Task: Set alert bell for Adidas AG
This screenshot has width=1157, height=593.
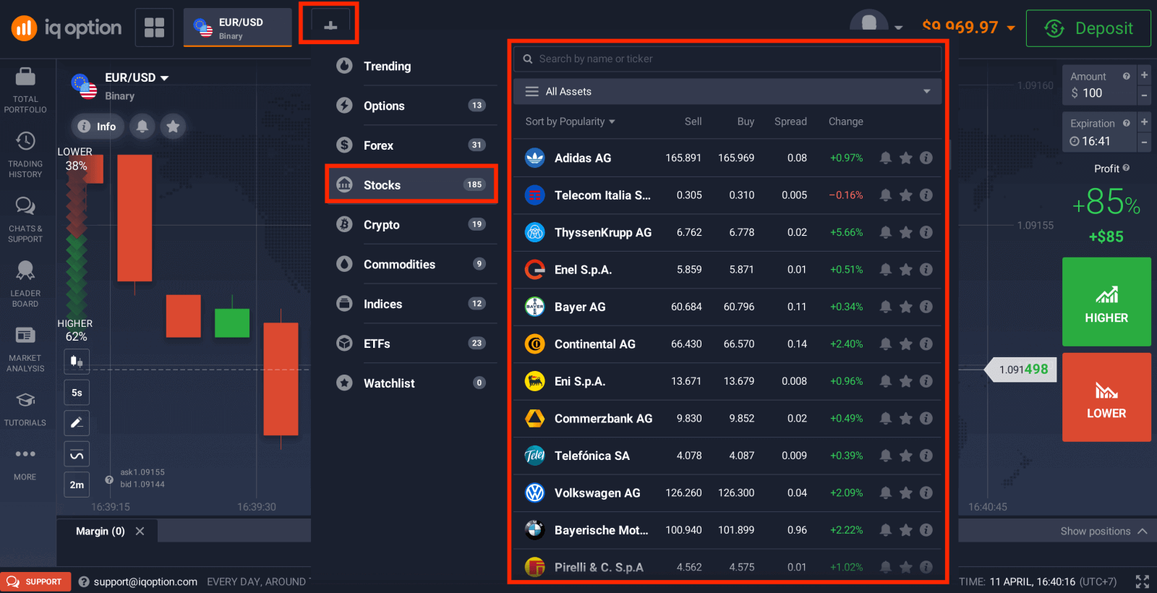Action: 885,158
